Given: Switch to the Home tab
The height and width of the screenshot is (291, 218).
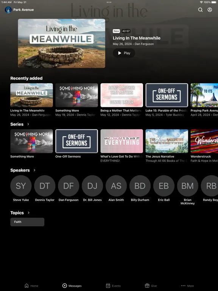Looking at the screenshot, I should (x=31, y=286).
